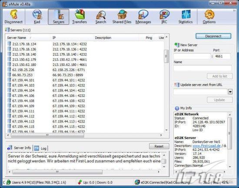Click server info horizontal scrollbar thumb
Viewport: 239px width, 188px height.
click(57, 172)
